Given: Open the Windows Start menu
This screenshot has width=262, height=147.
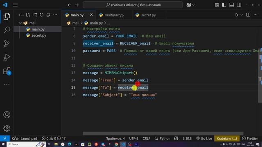Looking at the screenshot, I should 3,144.
